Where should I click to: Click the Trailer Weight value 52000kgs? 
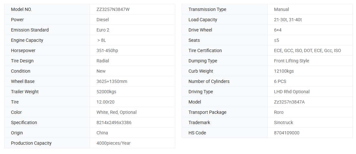pyautogui.click(x=106, y=92)
